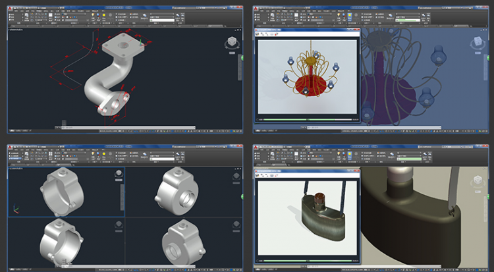Image resolution: width=494 pixels, height=272 pixels.
Task: Open the AutoCAD application menu in padlock window
Action: (256, 148)
